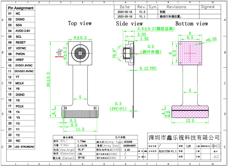Select the 'Y7' pin entry

point(17,77)
